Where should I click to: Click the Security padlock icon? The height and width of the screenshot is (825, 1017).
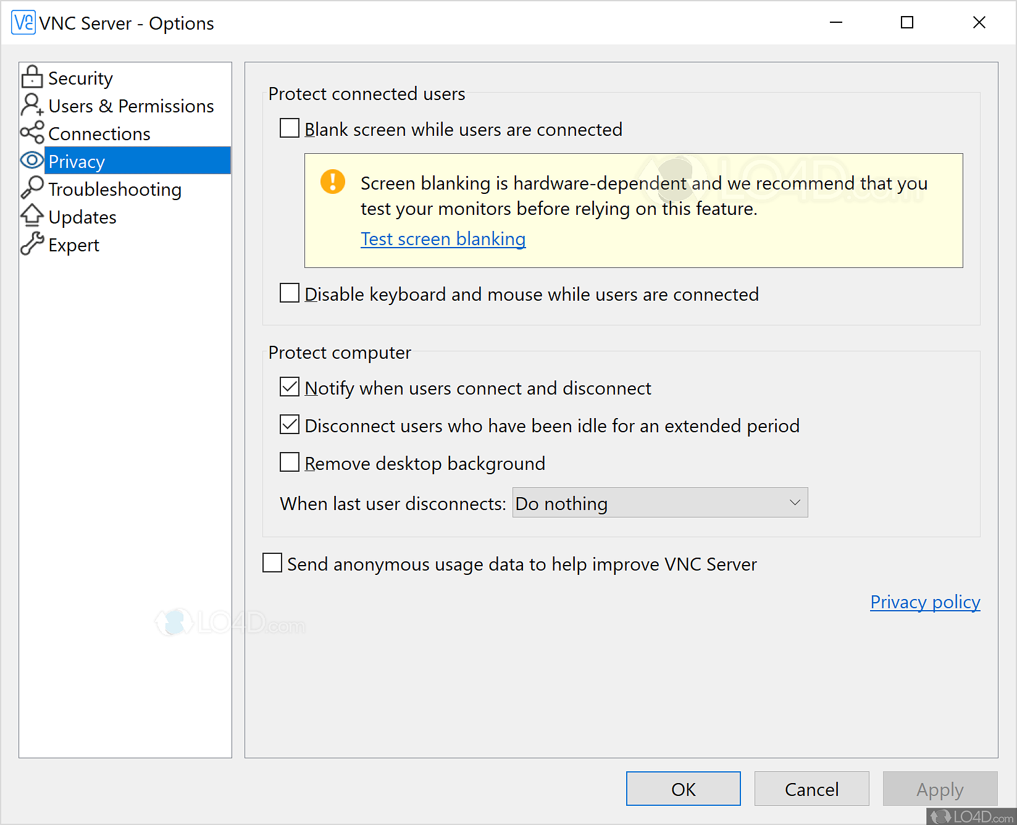point(32,78)
